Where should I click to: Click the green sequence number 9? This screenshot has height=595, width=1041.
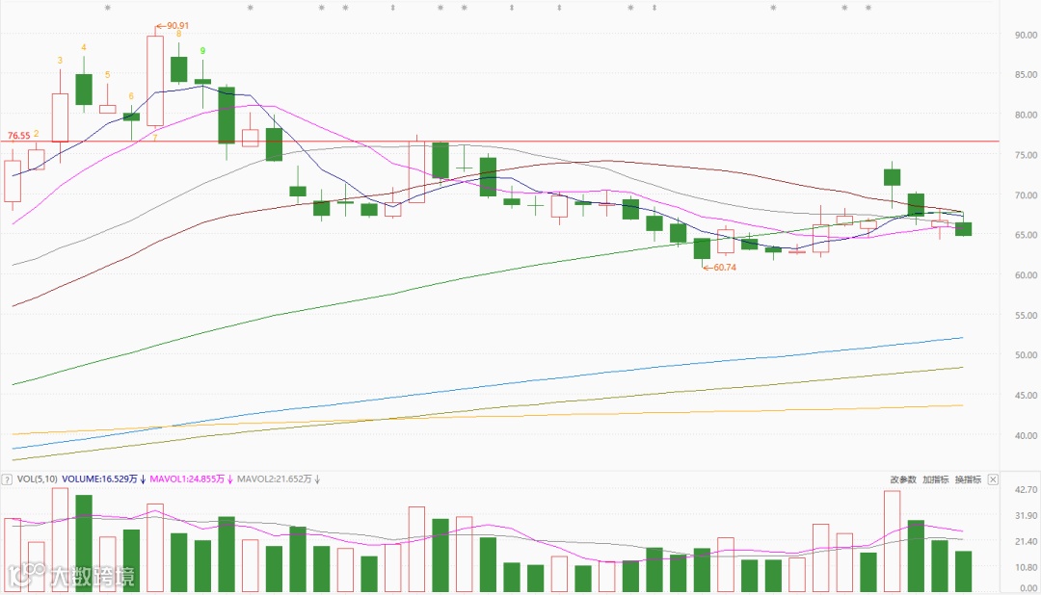point(202,51)
